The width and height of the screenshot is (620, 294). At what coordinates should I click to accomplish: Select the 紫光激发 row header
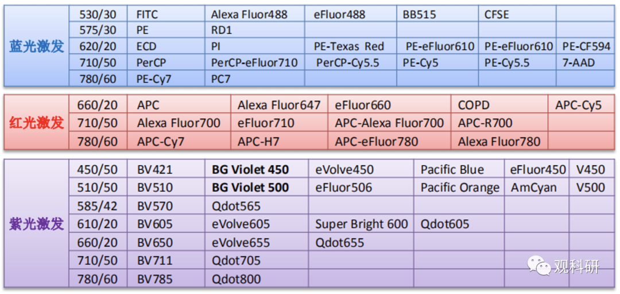point(37,224)
